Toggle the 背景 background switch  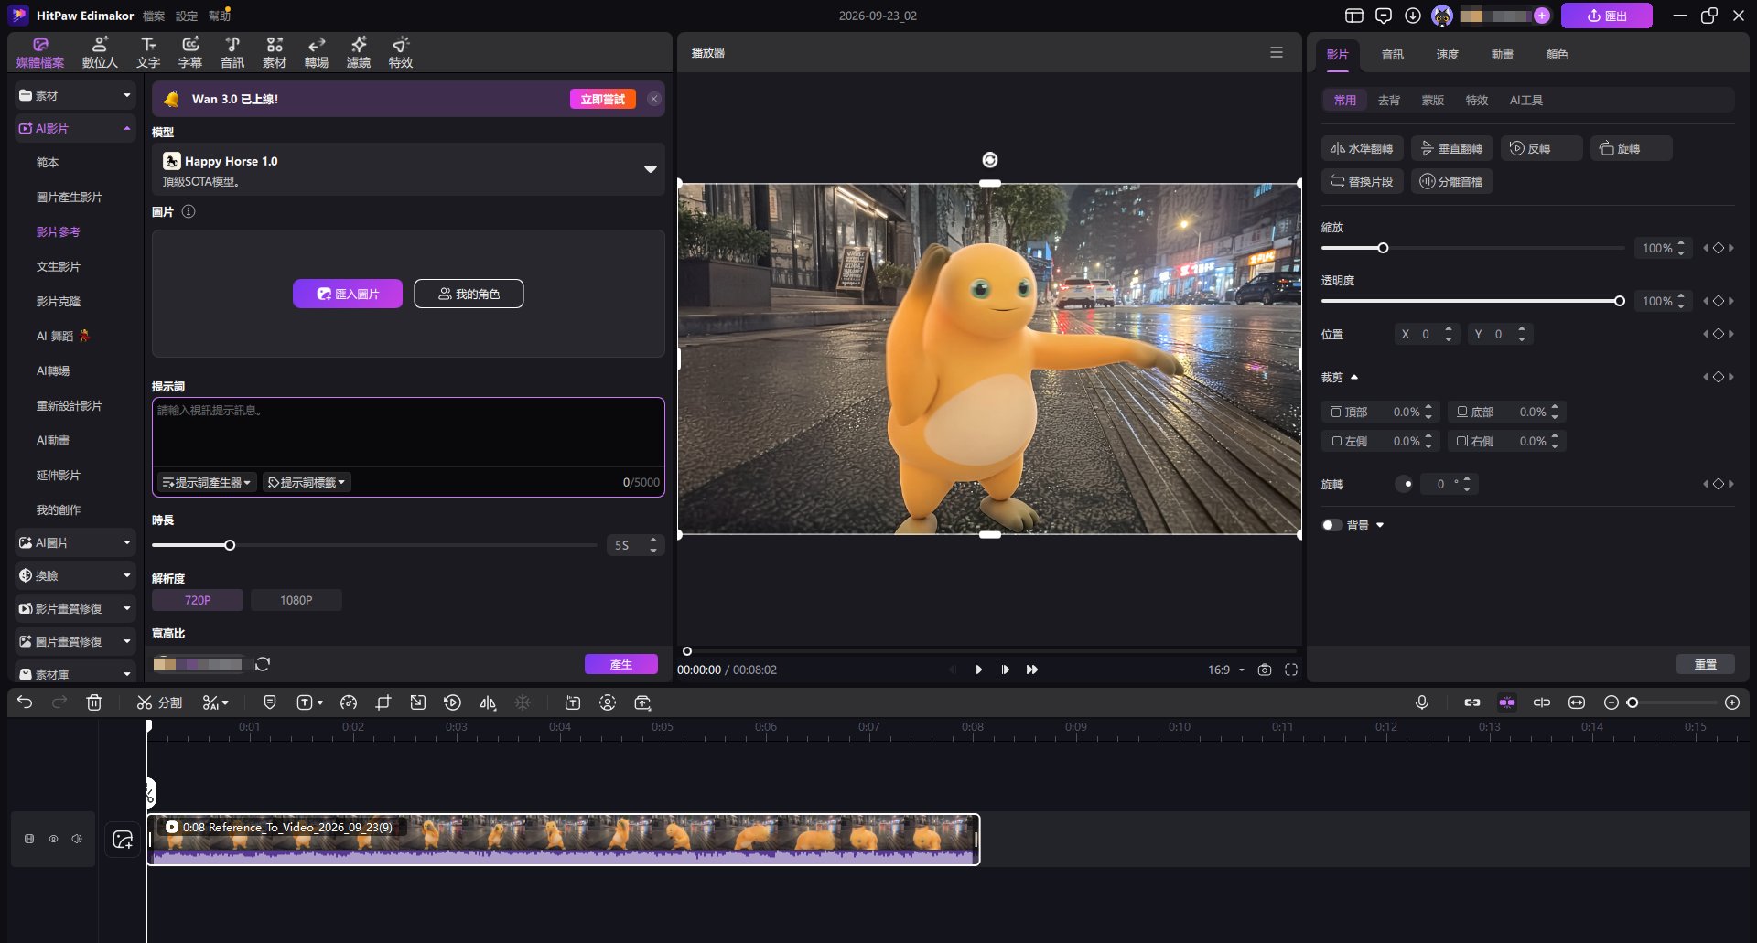point(1331,525)
